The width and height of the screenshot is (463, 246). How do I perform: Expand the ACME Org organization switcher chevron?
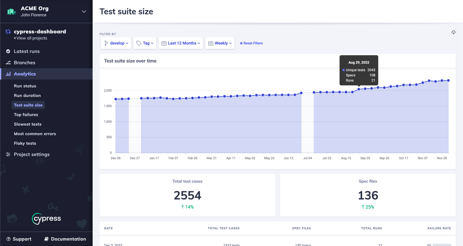point(84,12)
